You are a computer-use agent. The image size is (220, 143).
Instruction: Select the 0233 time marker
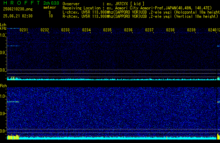(x=65, y=30)
